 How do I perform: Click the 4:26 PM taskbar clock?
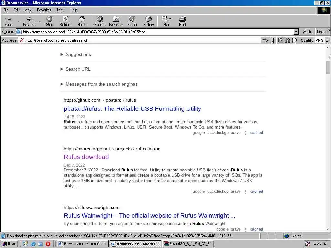320,244
